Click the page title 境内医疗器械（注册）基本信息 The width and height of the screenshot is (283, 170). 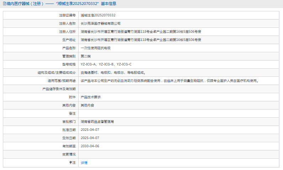tap(62, 4)
